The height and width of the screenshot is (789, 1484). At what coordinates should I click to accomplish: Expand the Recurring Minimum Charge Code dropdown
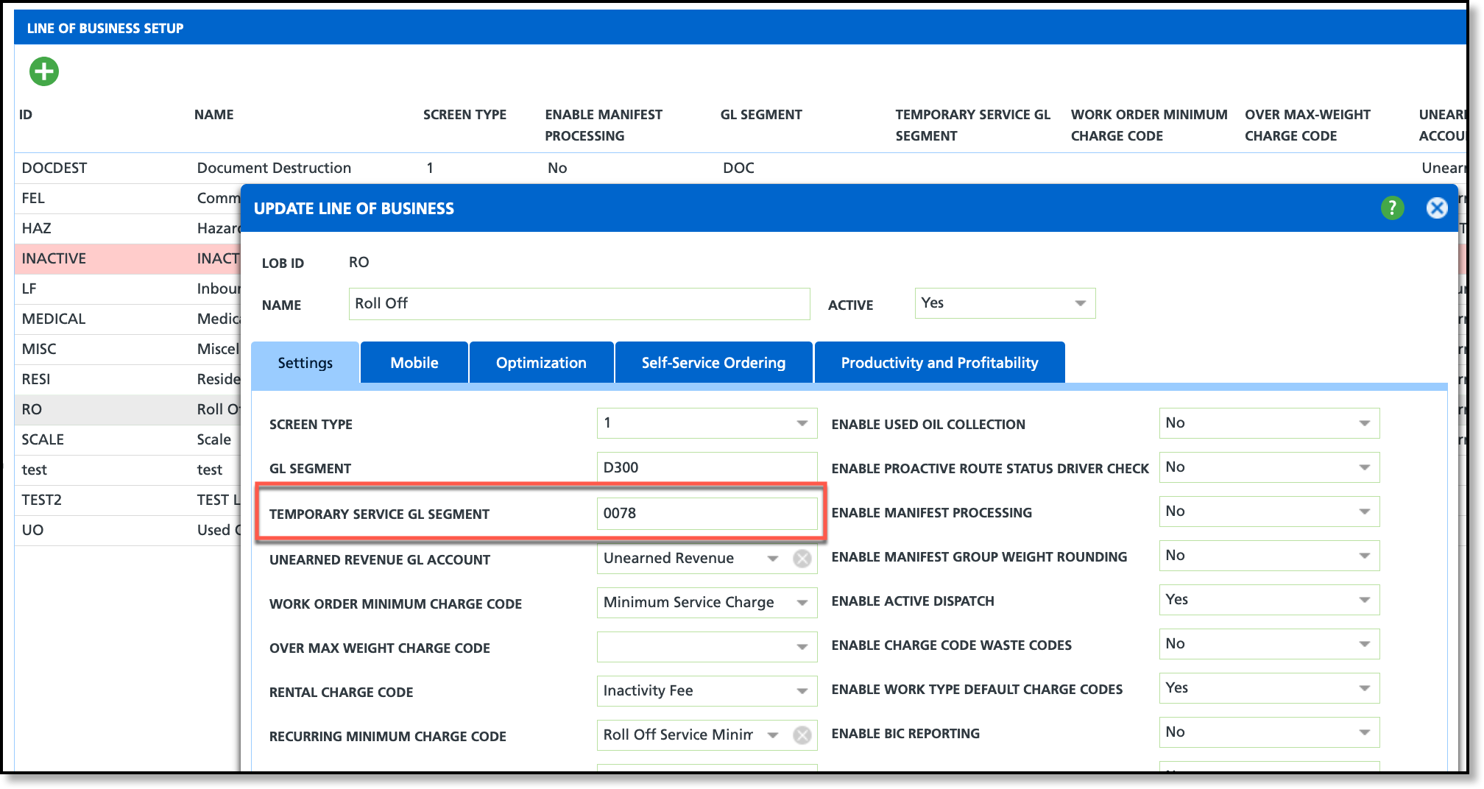coord(772,735)
